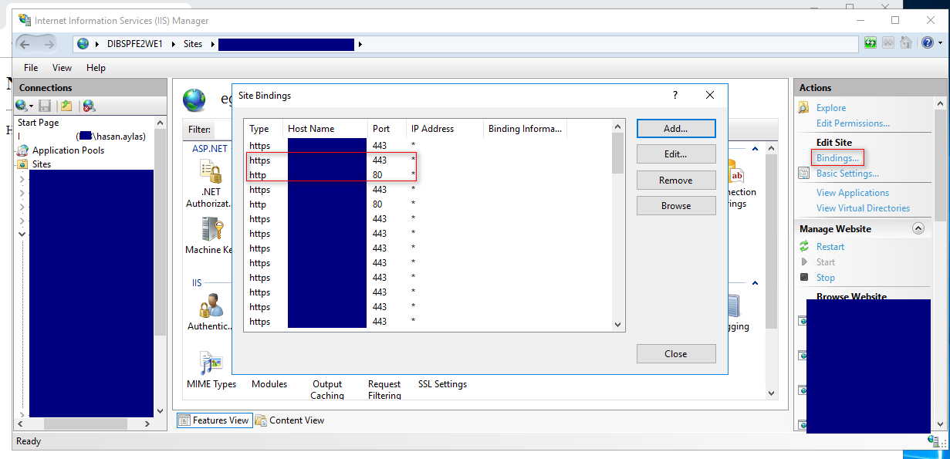Click the save floppy disk icon in Connections

click(x=45, y=106)
